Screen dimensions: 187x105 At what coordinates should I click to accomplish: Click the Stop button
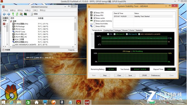click(x=105, y=75)
